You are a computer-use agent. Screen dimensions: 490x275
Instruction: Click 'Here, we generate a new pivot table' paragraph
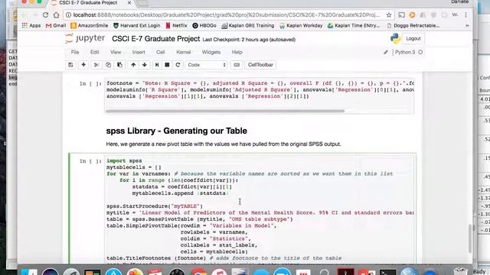click(224, 144)
